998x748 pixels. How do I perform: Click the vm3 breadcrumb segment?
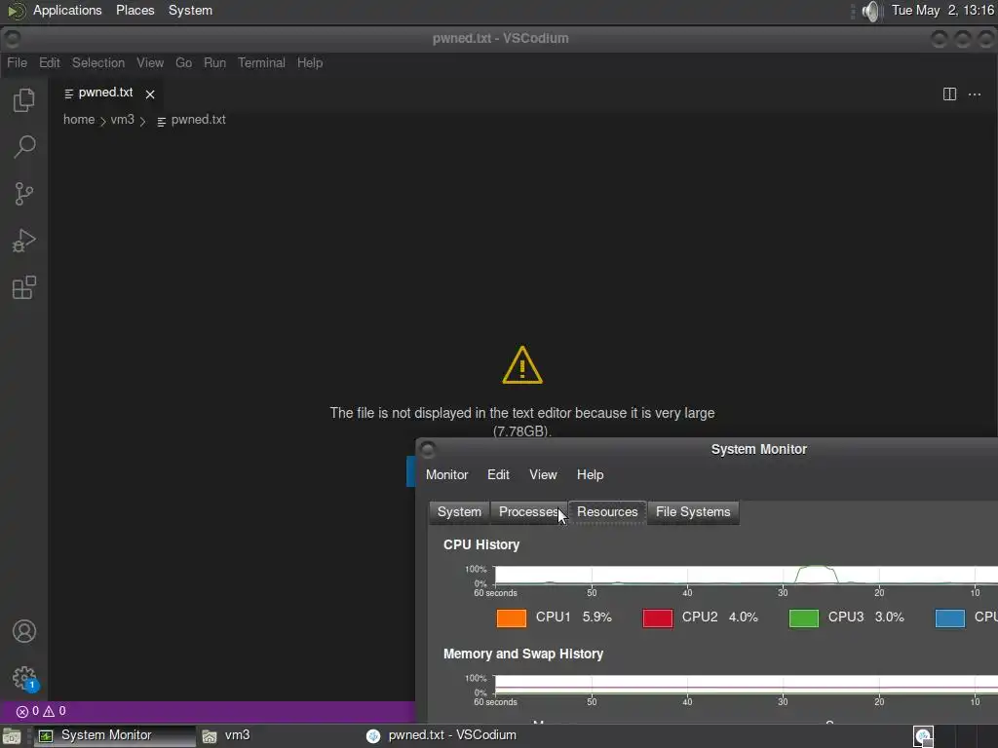[122, 120]
